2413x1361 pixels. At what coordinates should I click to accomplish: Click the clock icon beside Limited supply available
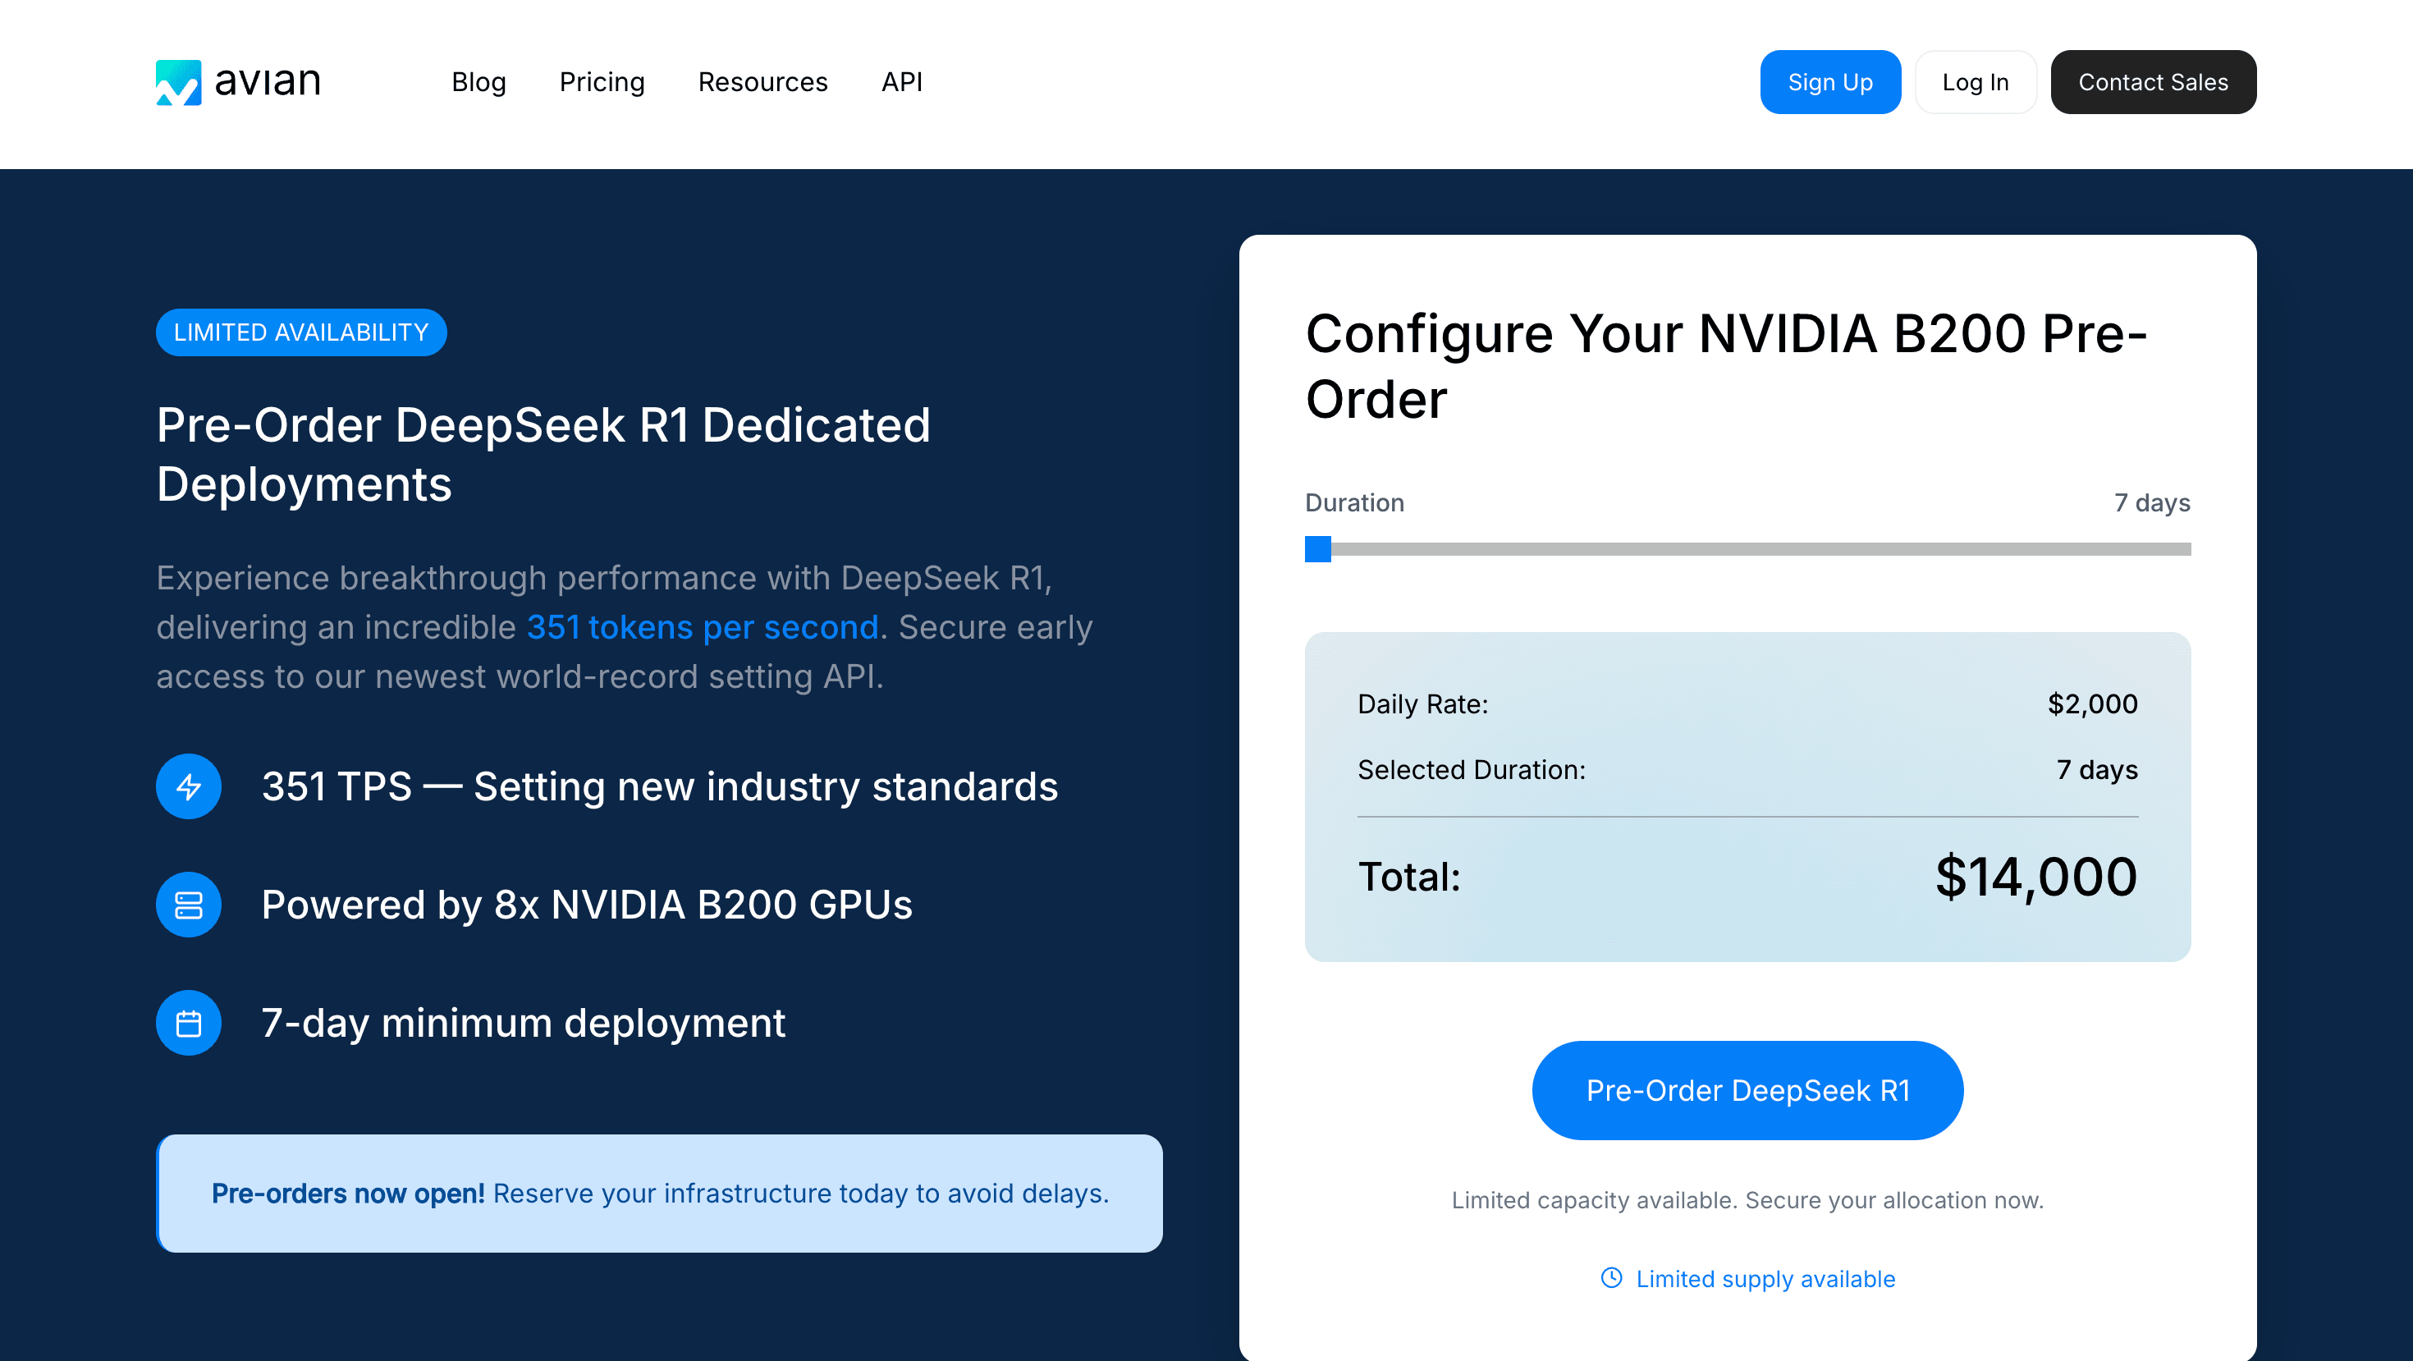[x=1611, y=1279]
